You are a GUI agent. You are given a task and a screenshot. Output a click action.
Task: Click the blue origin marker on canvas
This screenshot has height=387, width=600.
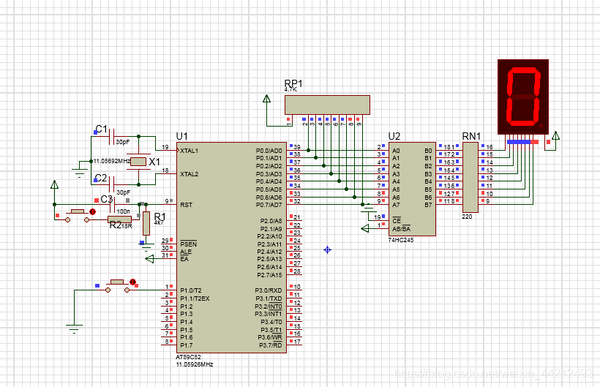click(x=327, y=250)
